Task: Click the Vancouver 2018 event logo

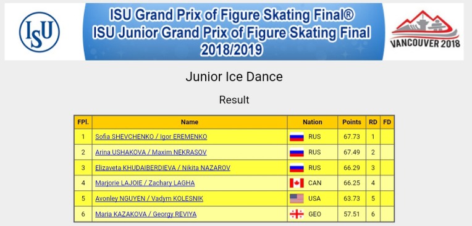Action: point(425,29)
